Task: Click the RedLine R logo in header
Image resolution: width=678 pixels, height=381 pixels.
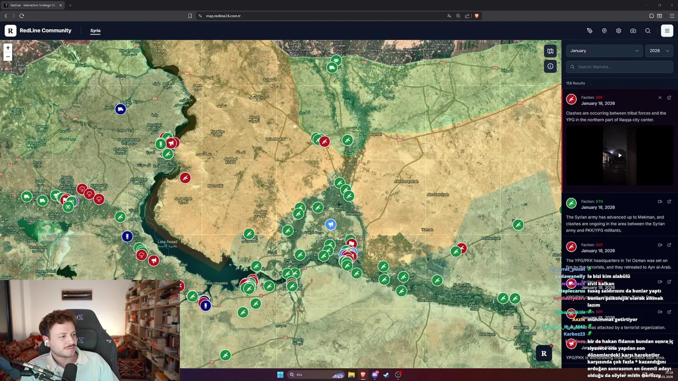Action: (x=11, y=31)
